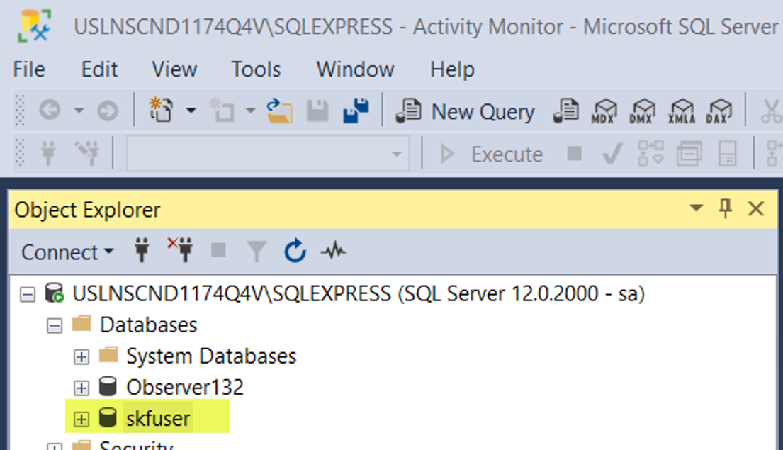Connect Object Explorer using the plug icon

coord(142,250)
